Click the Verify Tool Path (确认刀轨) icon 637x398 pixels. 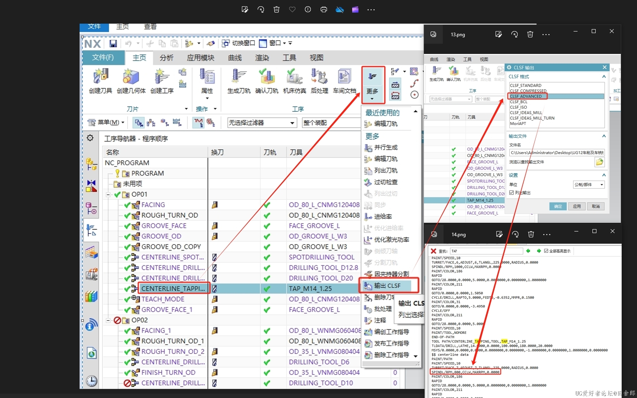pos(267,76)
